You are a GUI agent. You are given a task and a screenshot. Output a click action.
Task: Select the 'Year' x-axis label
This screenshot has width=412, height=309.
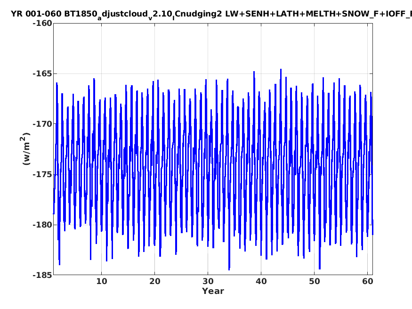click(x=213, y=291)
